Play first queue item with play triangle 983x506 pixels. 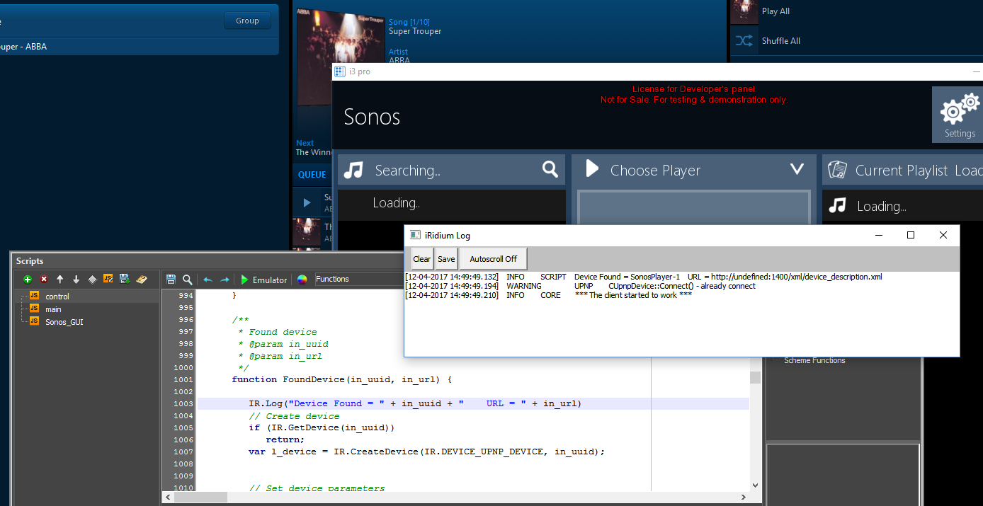coord(307,203)
